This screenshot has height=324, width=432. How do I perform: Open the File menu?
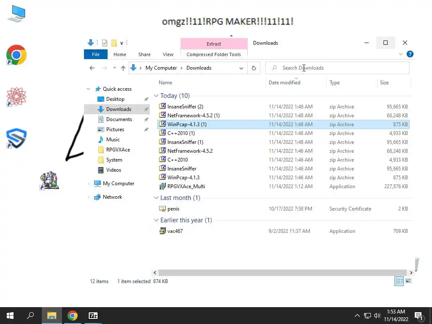pyautogui.click(x=96, y=54)
